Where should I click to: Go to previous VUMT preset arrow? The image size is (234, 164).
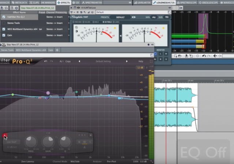point(132,17)
